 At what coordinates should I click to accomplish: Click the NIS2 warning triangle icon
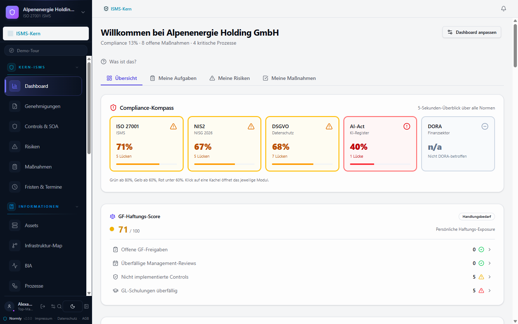pos(251,126)
